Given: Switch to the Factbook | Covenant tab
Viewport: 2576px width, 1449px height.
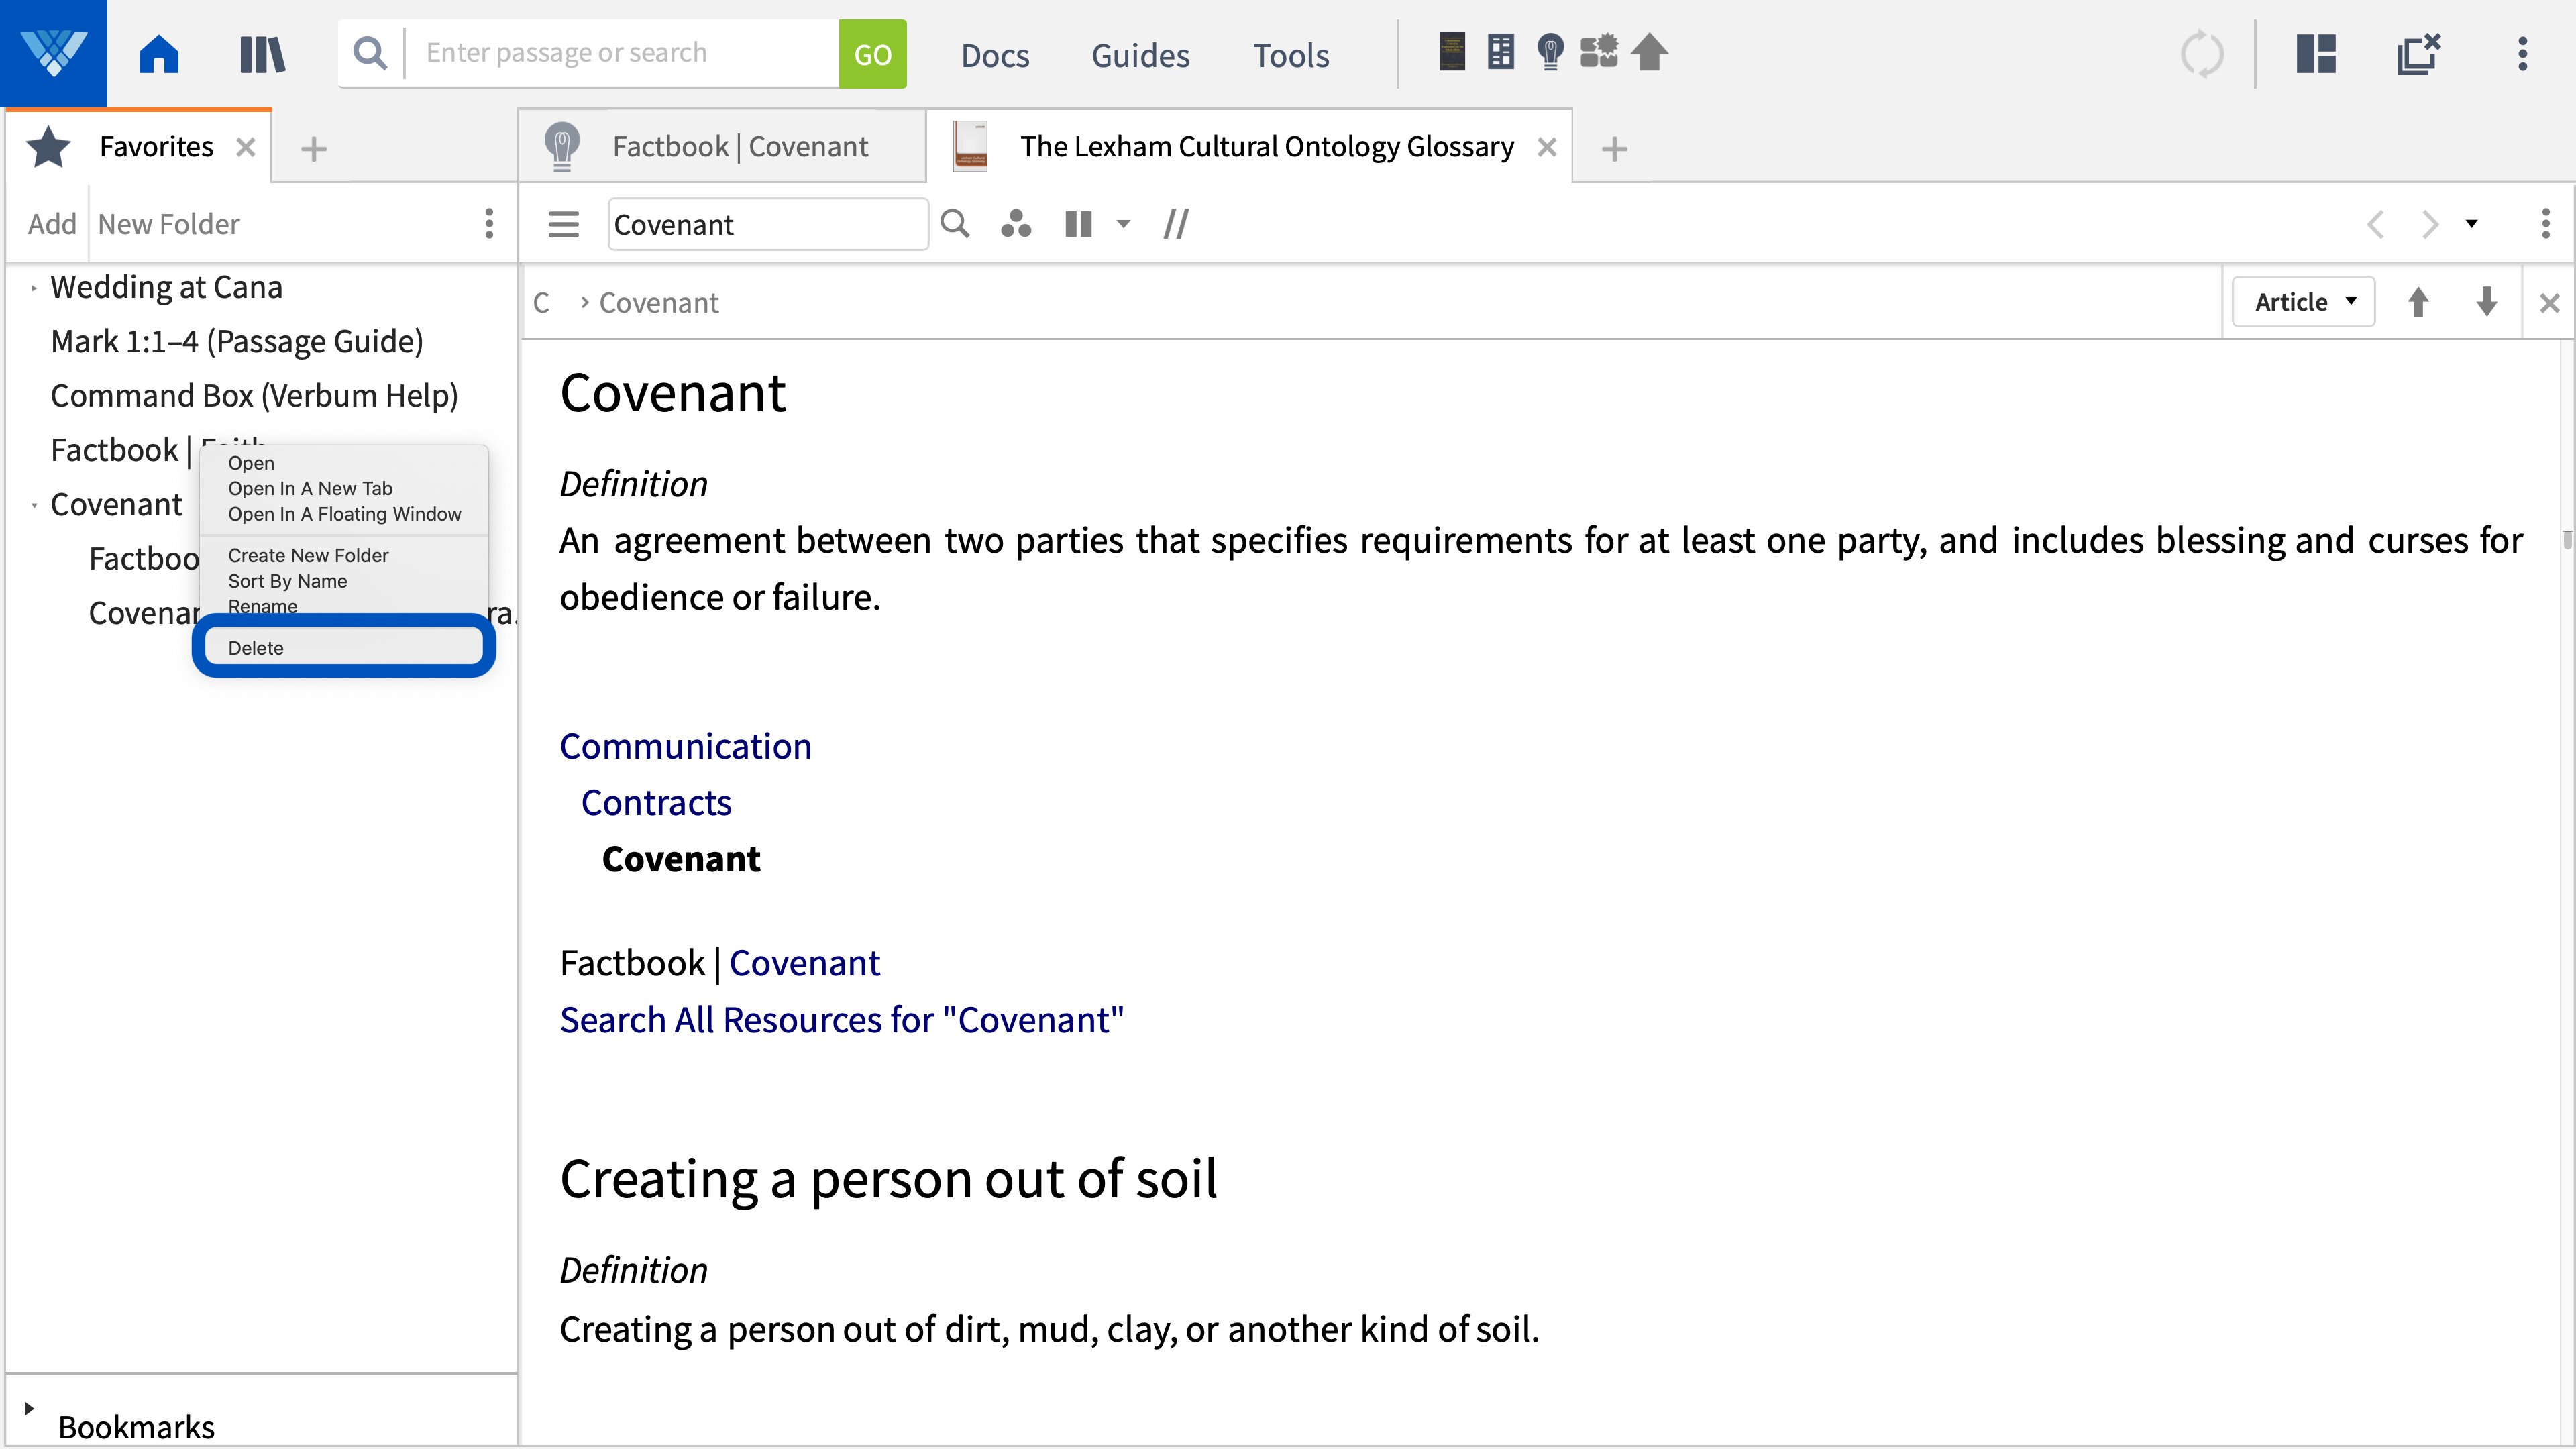Looking at the screenshot, I should (x=721, y=147).
